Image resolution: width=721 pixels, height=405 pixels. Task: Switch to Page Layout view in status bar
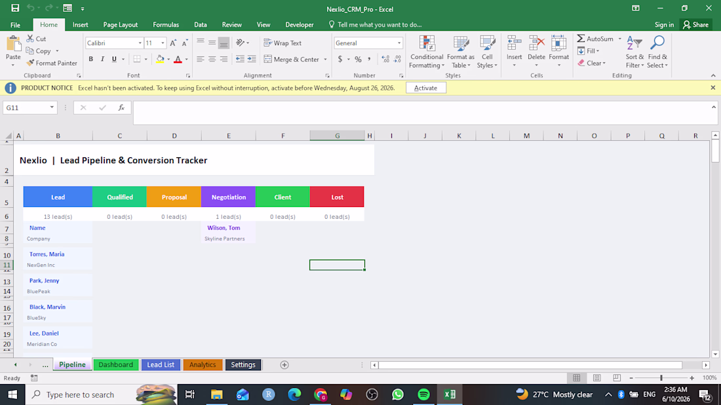pos(597,378)
